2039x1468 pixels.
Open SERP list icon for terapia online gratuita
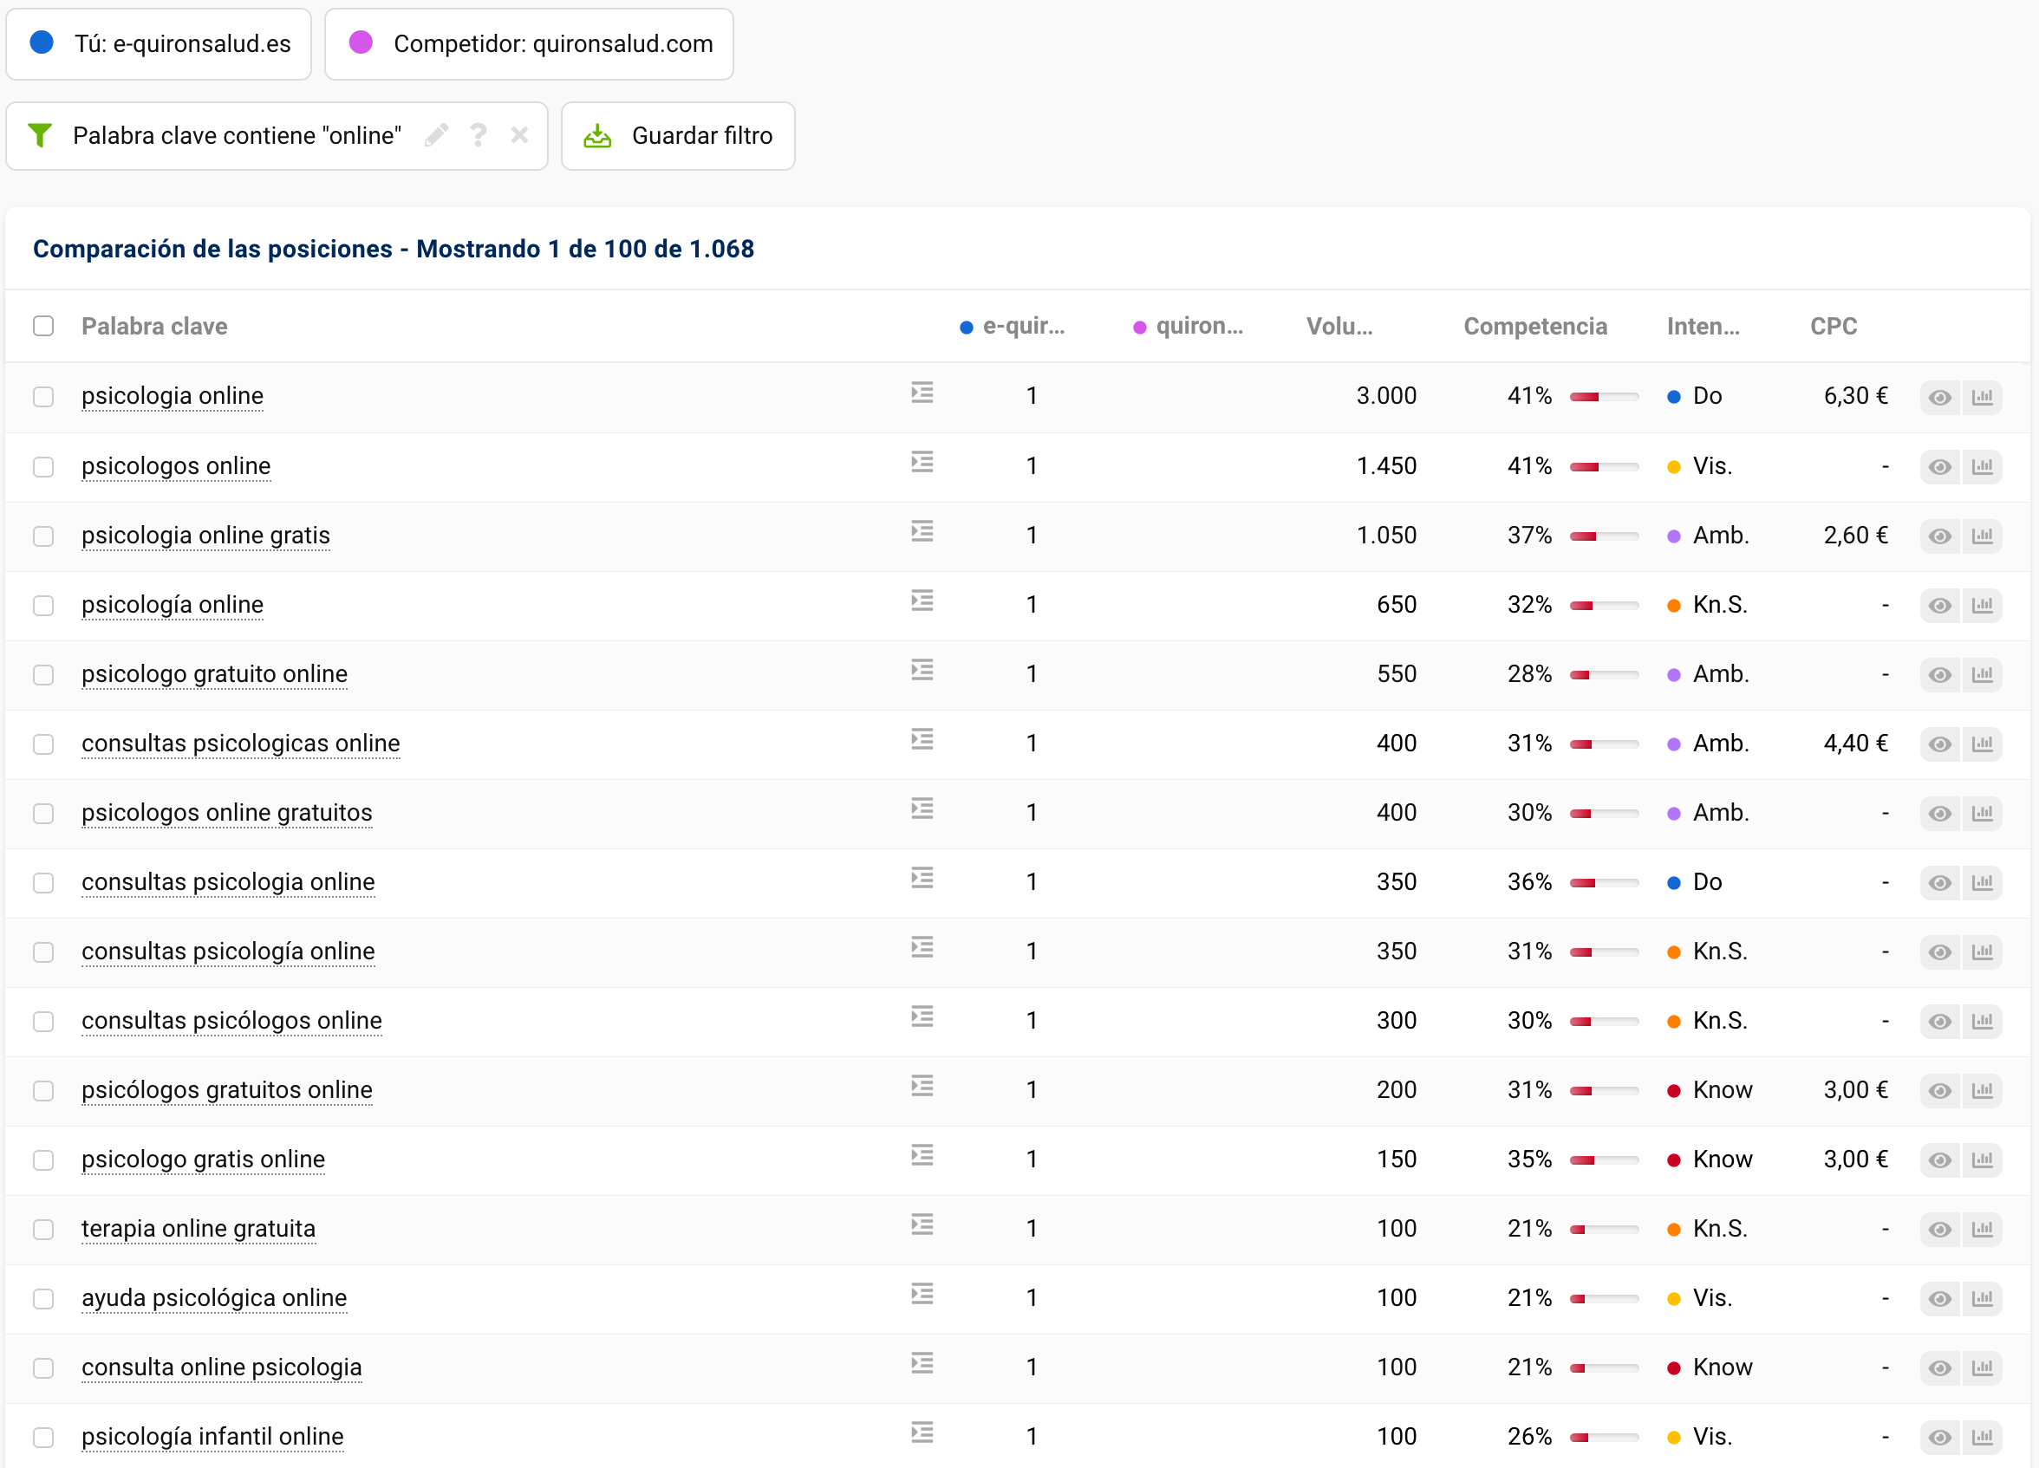[x=922, y=1225]
